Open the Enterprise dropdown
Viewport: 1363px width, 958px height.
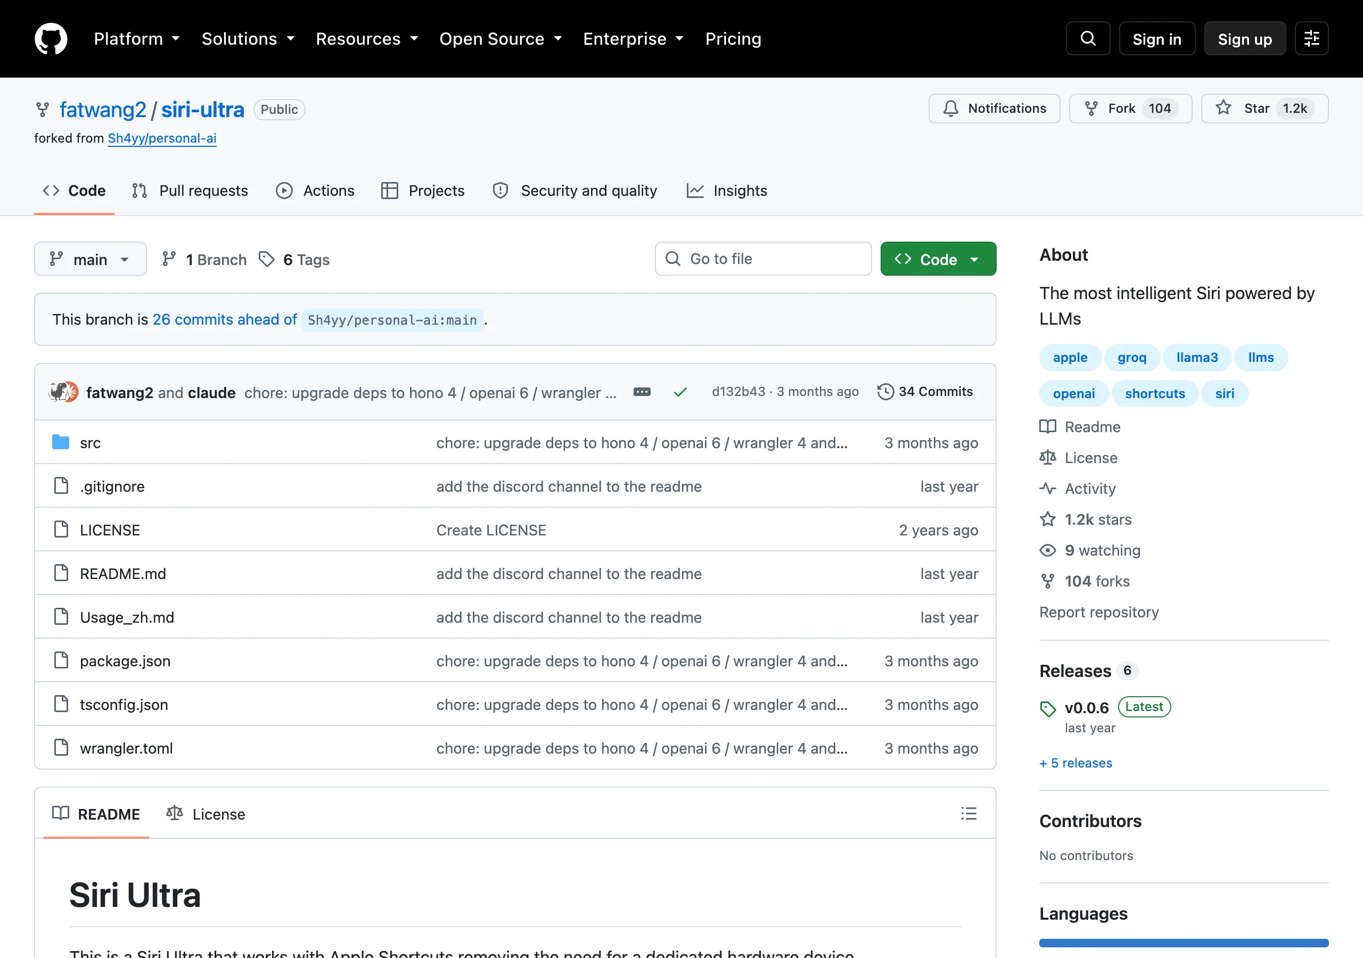tap(634, 38)
